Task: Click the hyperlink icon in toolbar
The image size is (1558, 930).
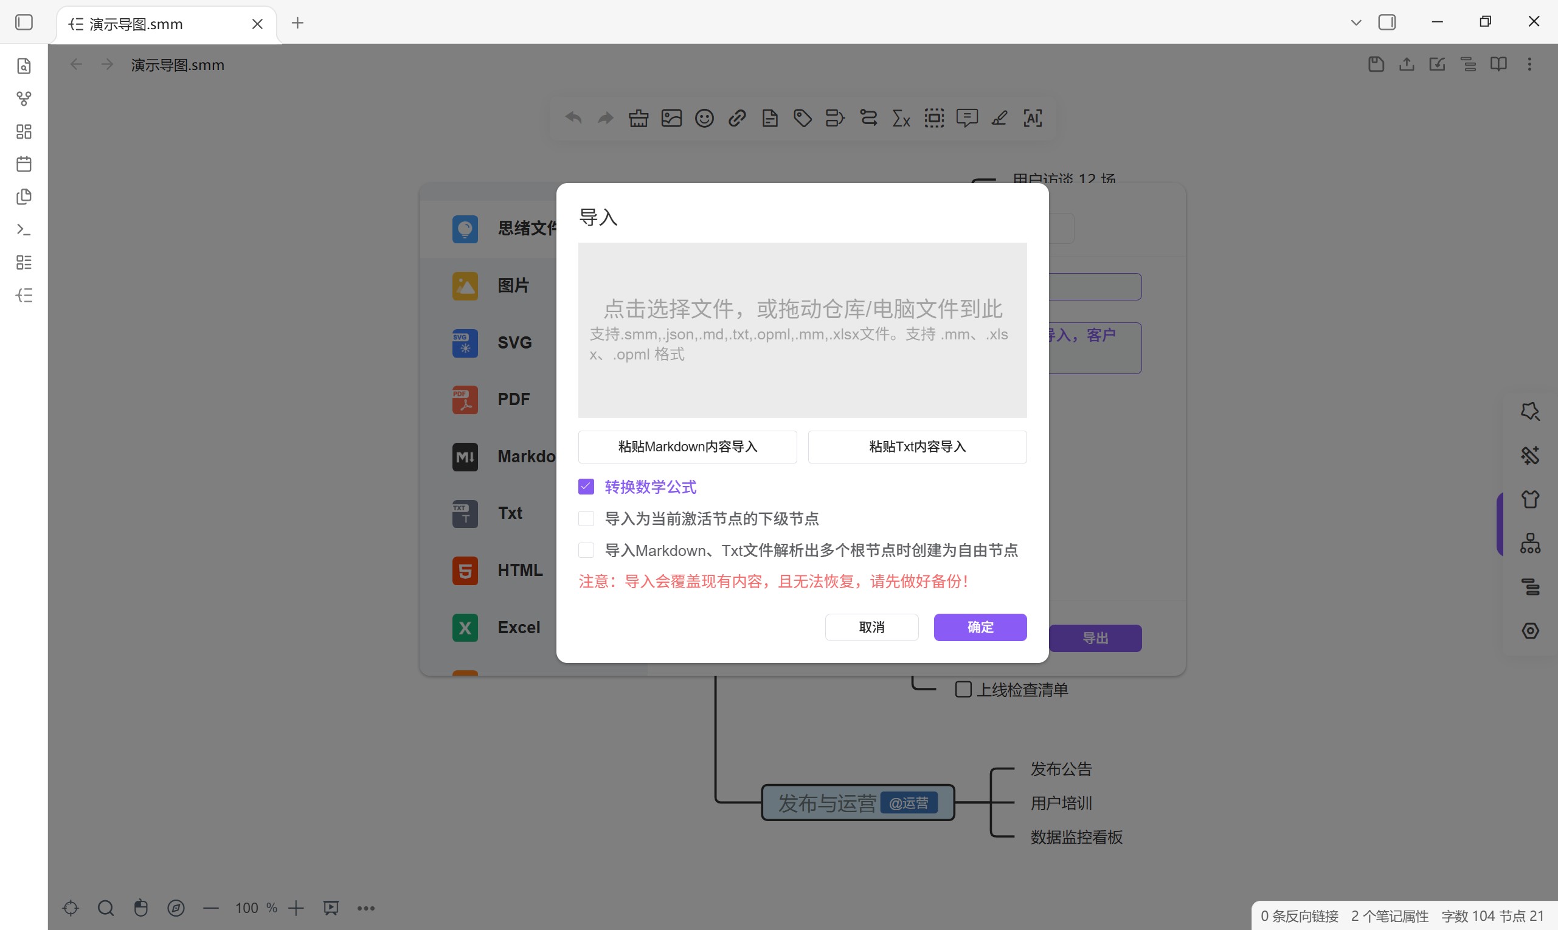Action: [x=737, y=118]
